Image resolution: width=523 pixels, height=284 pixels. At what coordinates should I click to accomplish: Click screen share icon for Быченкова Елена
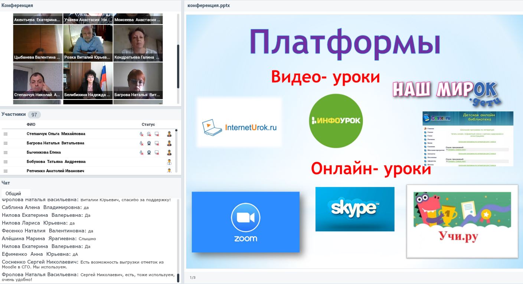(157, 153)
